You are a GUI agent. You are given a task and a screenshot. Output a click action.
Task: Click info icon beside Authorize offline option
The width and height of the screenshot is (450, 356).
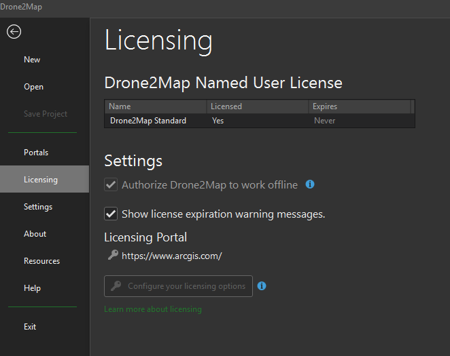310,184
